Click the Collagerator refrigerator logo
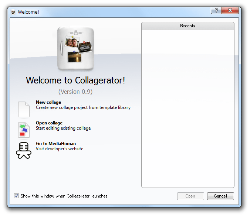Screen dimensions: 250x216 75,48
